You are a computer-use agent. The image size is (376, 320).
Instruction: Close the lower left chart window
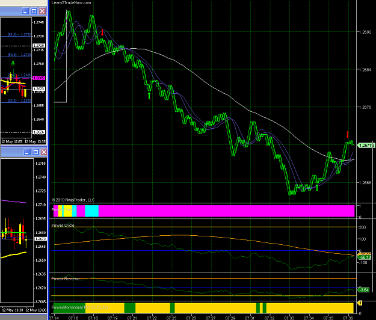[x=44, y=152]
